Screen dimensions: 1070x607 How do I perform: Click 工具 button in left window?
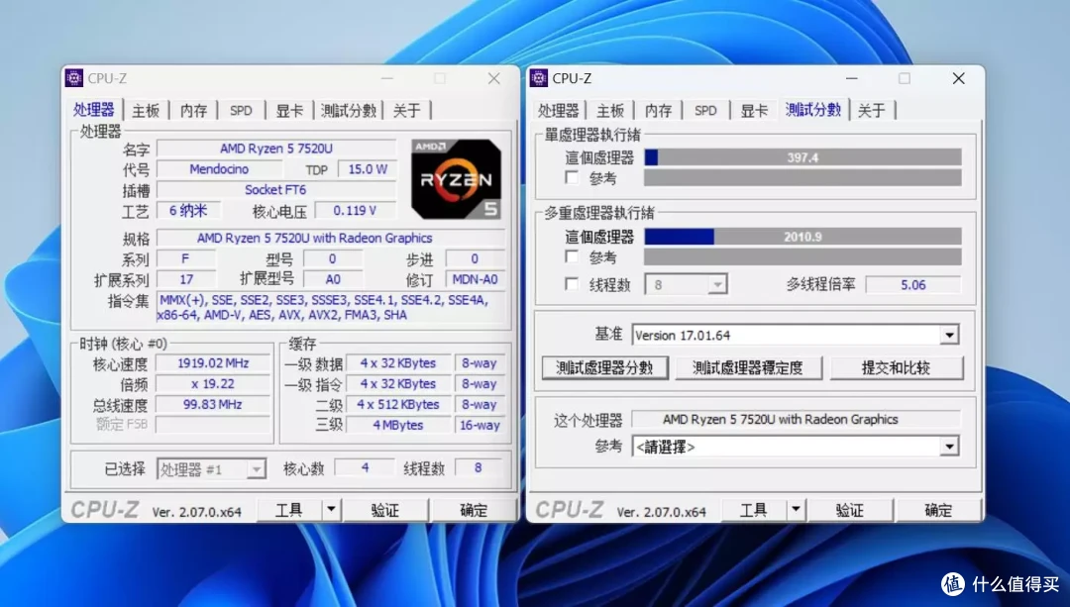288,510
